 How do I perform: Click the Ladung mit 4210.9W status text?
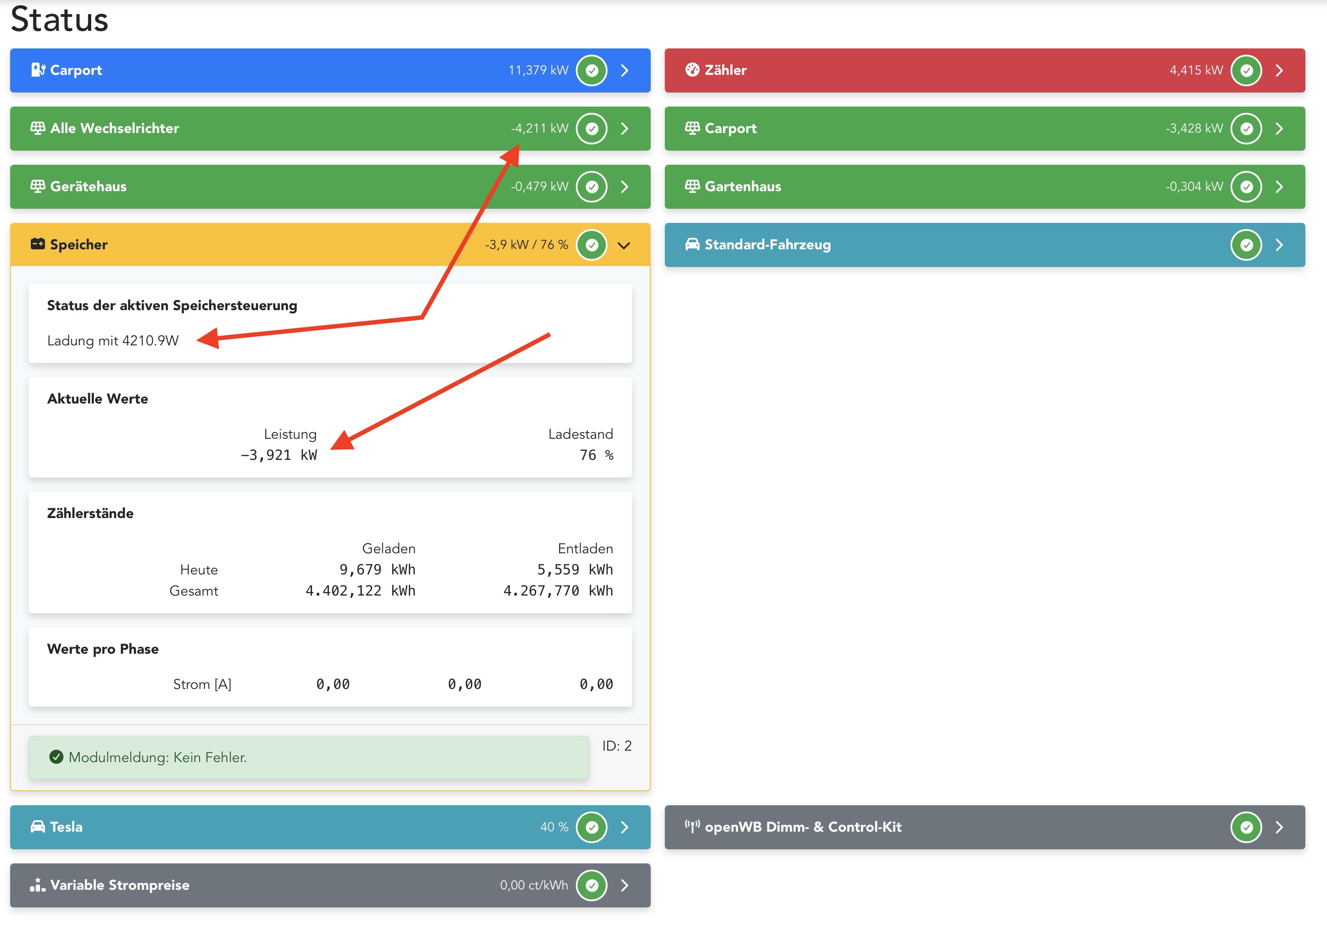(x=113, y=340)
